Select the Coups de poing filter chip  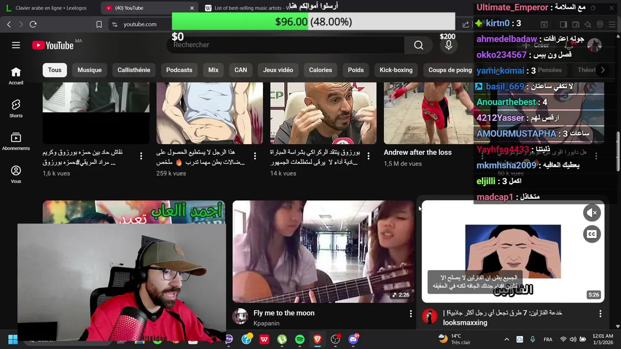tap(450, 70)
